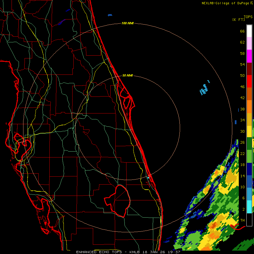Click the legend value 66

[242, 31]
